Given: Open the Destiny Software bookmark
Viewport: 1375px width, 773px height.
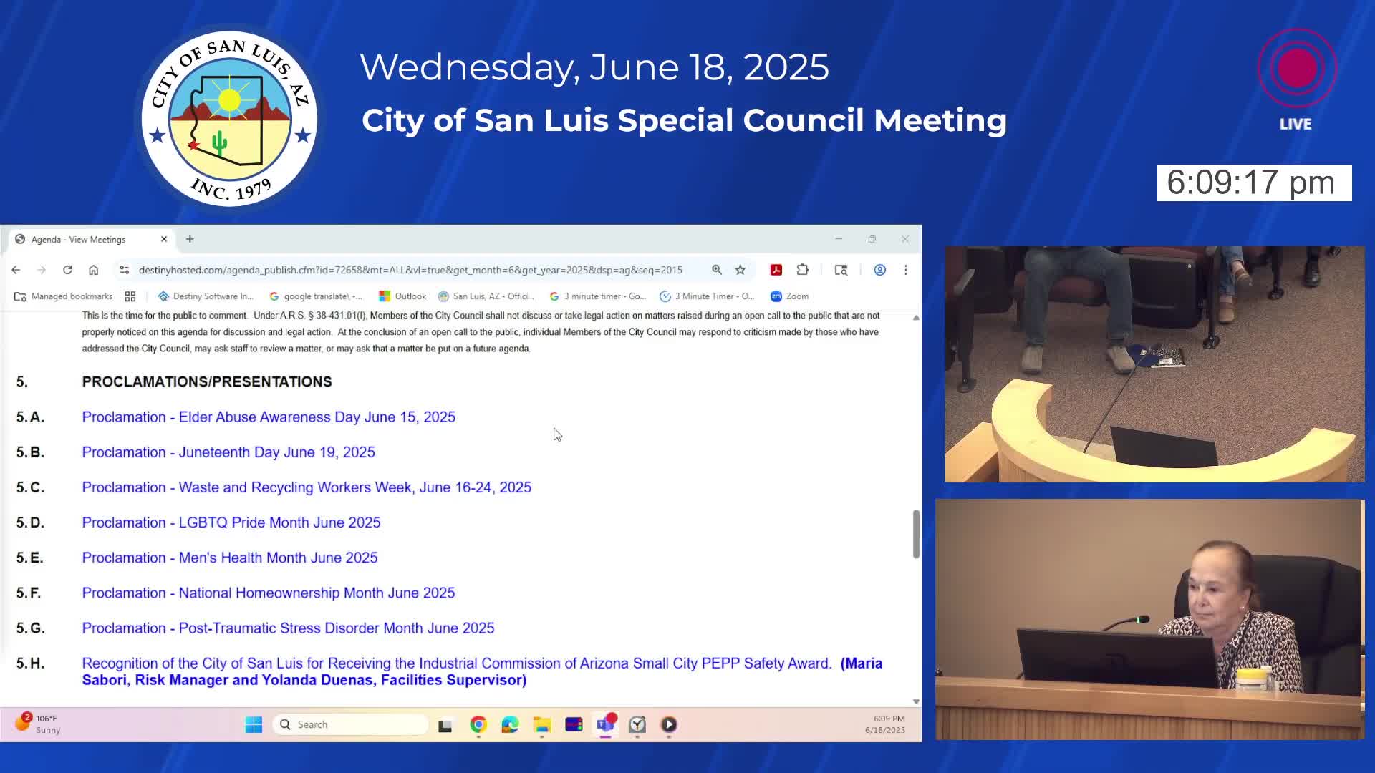Looking at the screenshot, I should pos(206,296).
